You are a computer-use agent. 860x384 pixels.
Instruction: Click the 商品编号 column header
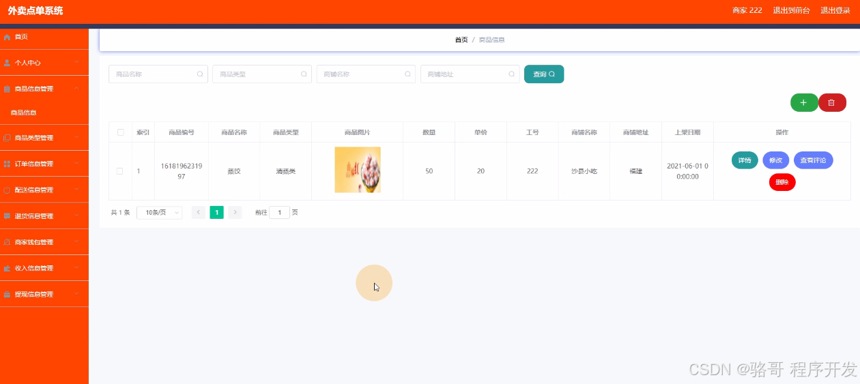pyautogui.click(x=182, y=132)
